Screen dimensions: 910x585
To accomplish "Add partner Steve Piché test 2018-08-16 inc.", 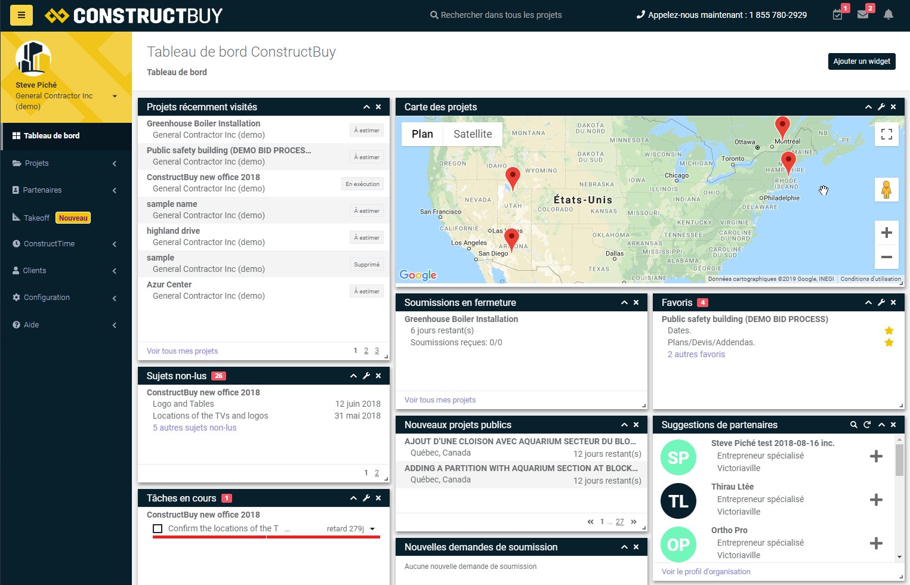I will (x=876, y=456).
